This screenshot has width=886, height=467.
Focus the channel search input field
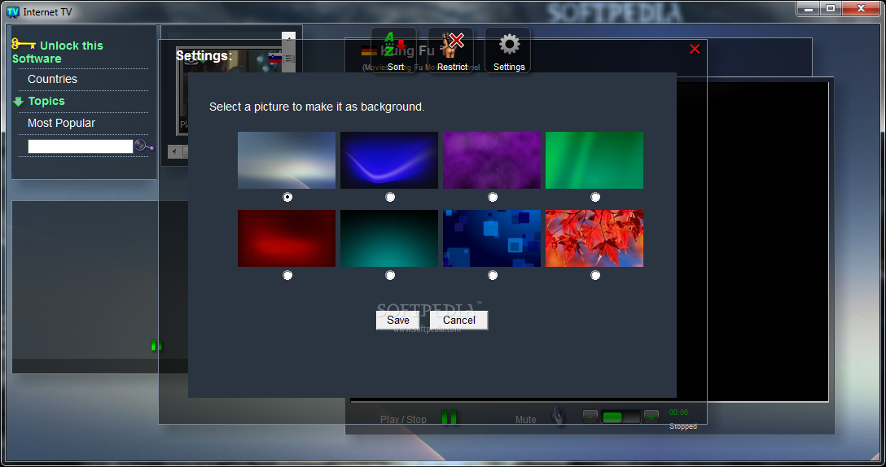click(x=81, y=146)
